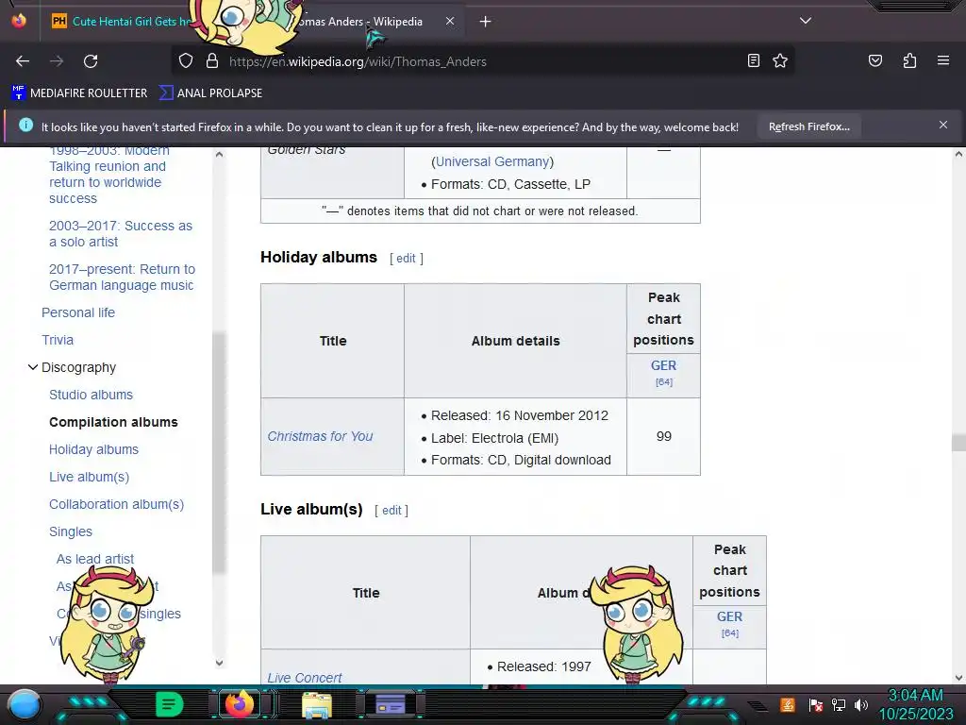This screenshot has width=966, height=725.
Task: Edit the Holiday albums section
Action: 406,259
